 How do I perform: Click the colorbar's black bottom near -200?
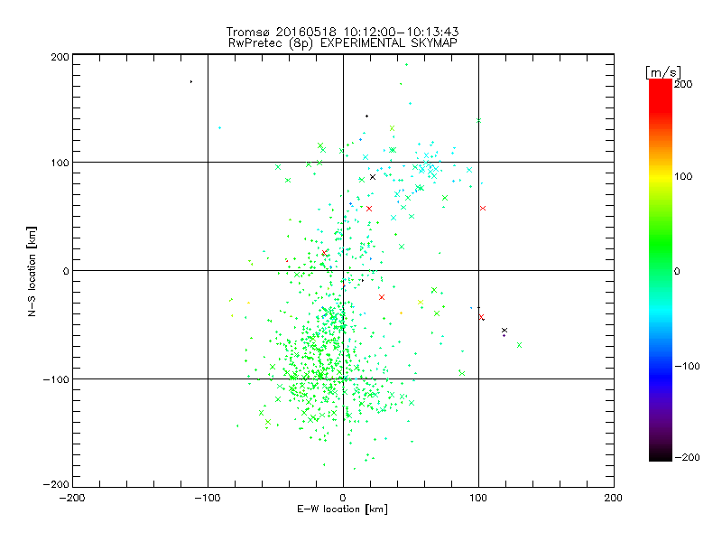661,455
